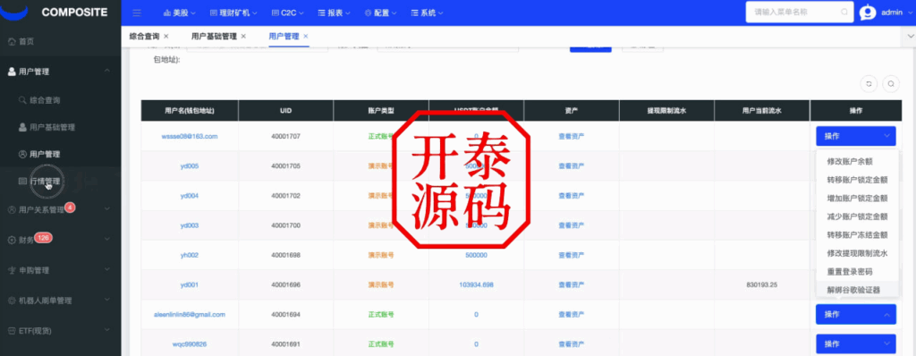Expand 申购管理 sidebar section
Image resolution: width=916 pixels, height=356 pixels.
tap(107, 270)
